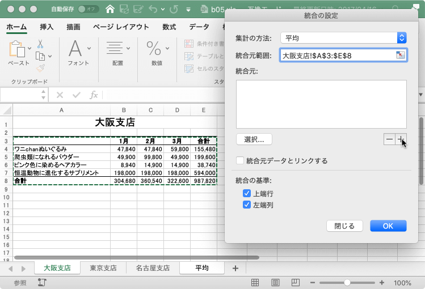The height and width of the screenshot is (289, 425).
Task: Select the 東京支店 sheet tab
Action: (x=103, y=268)
